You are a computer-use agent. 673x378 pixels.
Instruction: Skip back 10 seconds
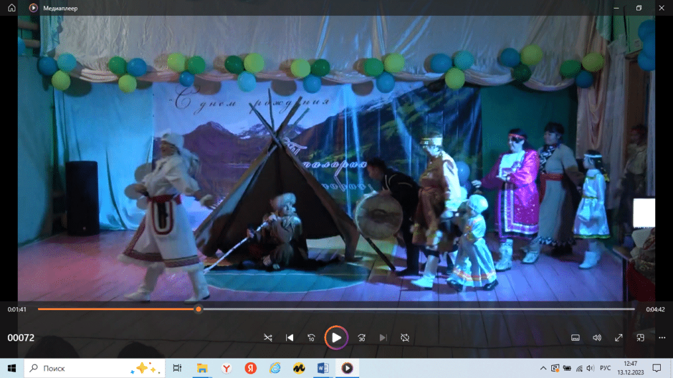click(311, 338)
